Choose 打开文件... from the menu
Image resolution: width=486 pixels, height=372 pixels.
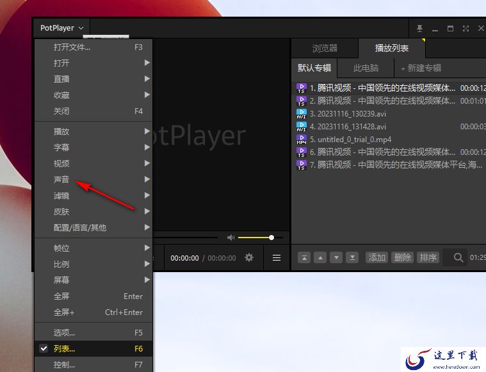[x=93, y=47]
